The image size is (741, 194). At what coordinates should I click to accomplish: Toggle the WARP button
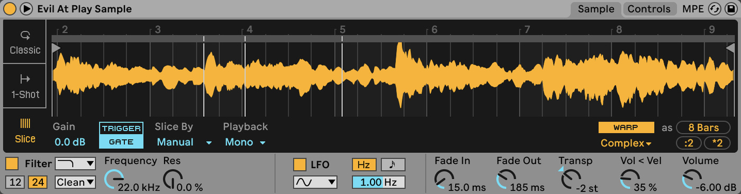626,128
